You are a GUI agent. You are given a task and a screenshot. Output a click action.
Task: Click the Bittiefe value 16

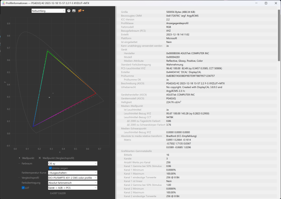tap(167, 155)
